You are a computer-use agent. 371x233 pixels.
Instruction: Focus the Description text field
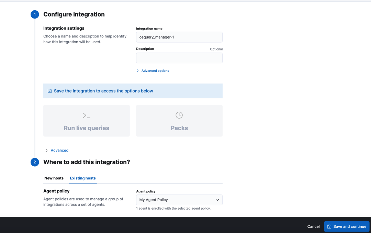pyautogui.click(x=179, y=58)
